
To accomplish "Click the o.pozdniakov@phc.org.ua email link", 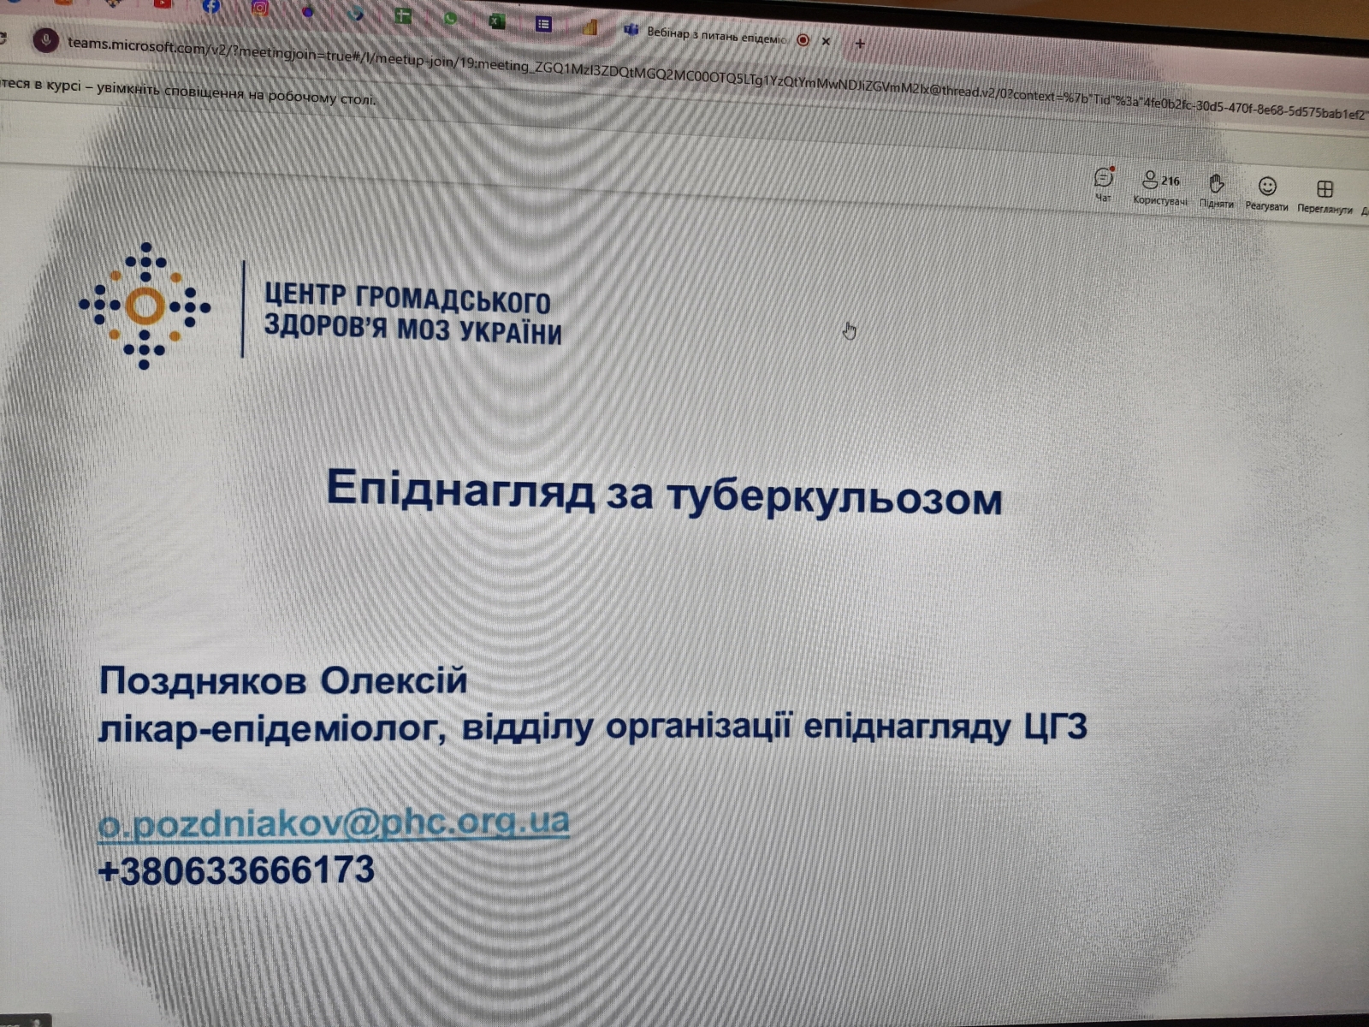I will pyautogui.click(x=333, y=822).
